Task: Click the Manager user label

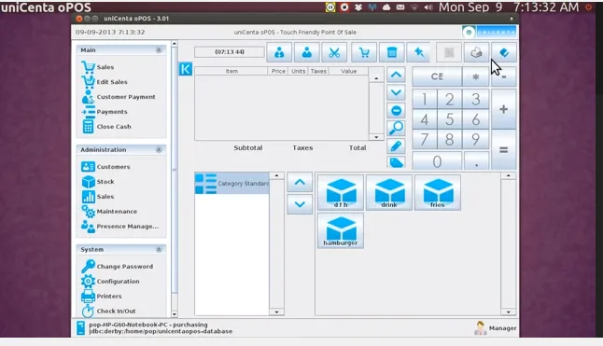Action: [502, 328]
